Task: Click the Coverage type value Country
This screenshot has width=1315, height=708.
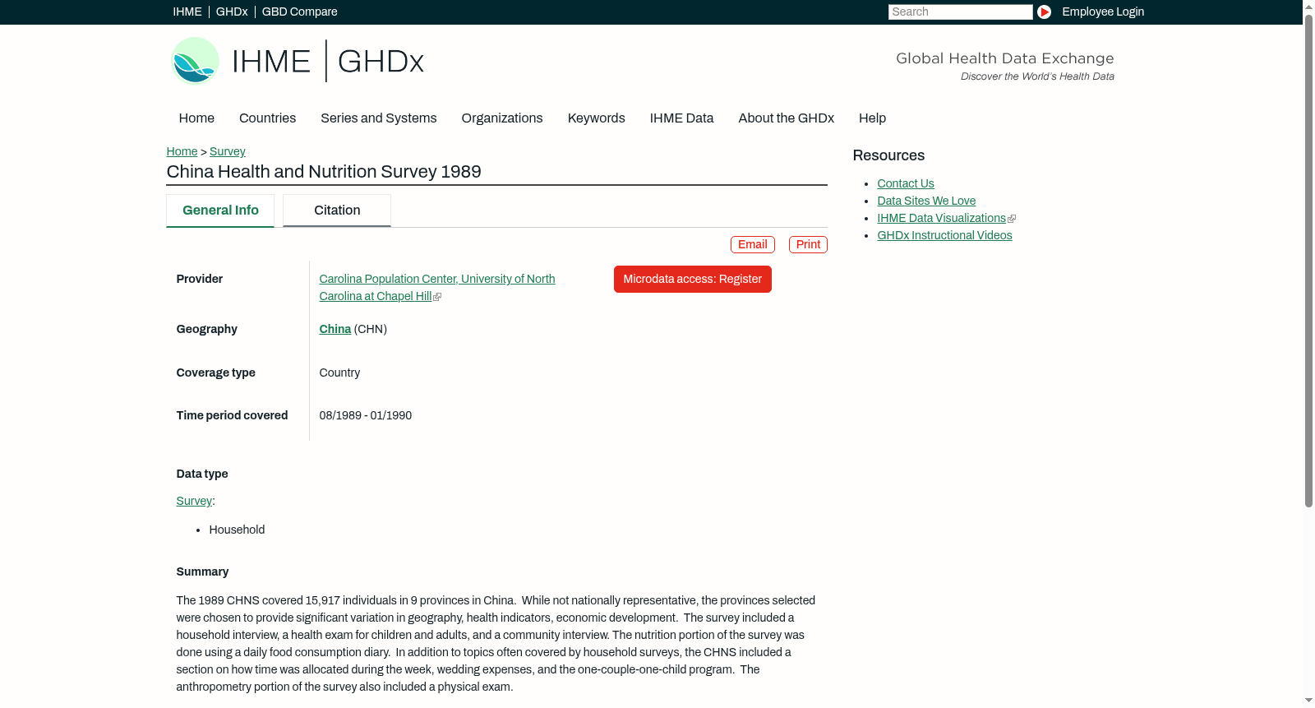Action: 339,373
